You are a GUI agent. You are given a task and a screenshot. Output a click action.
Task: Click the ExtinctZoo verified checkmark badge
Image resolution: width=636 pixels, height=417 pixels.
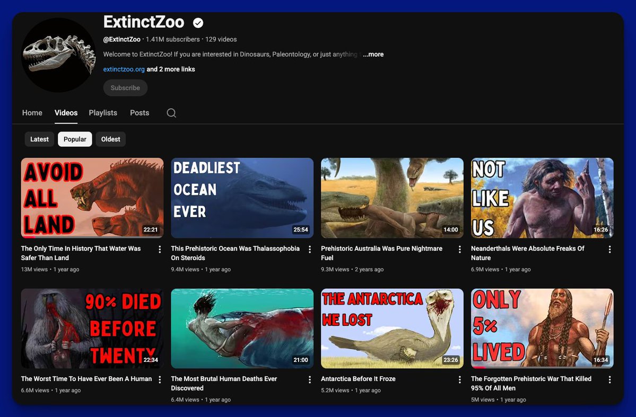pyautogui.click(x=198, y=23)
